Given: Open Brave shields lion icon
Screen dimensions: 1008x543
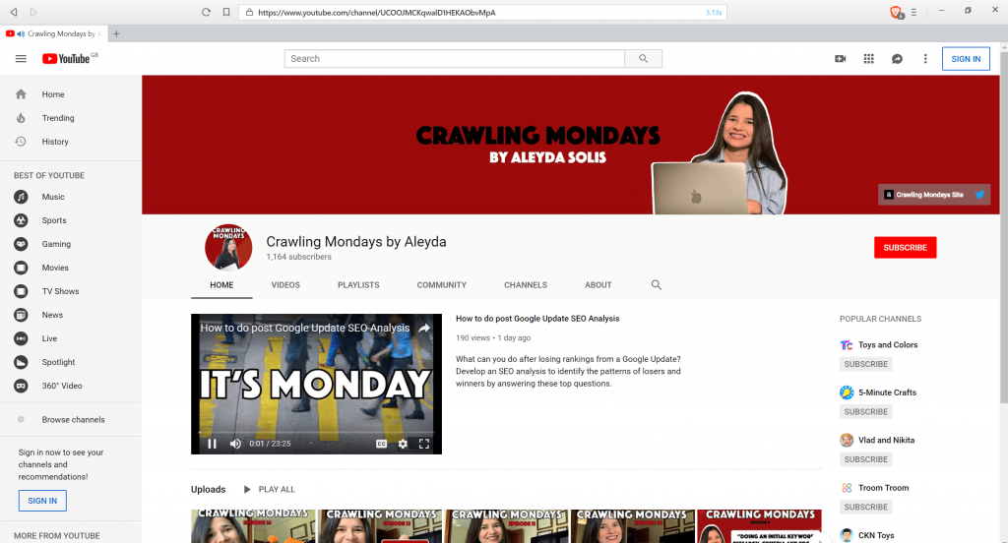Looking at the screenshot, I should pos(896,12).
